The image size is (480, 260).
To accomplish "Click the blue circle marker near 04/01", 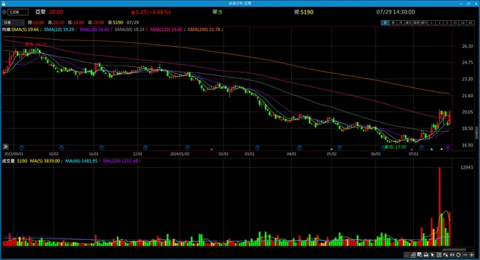I will tap(300, 147).
